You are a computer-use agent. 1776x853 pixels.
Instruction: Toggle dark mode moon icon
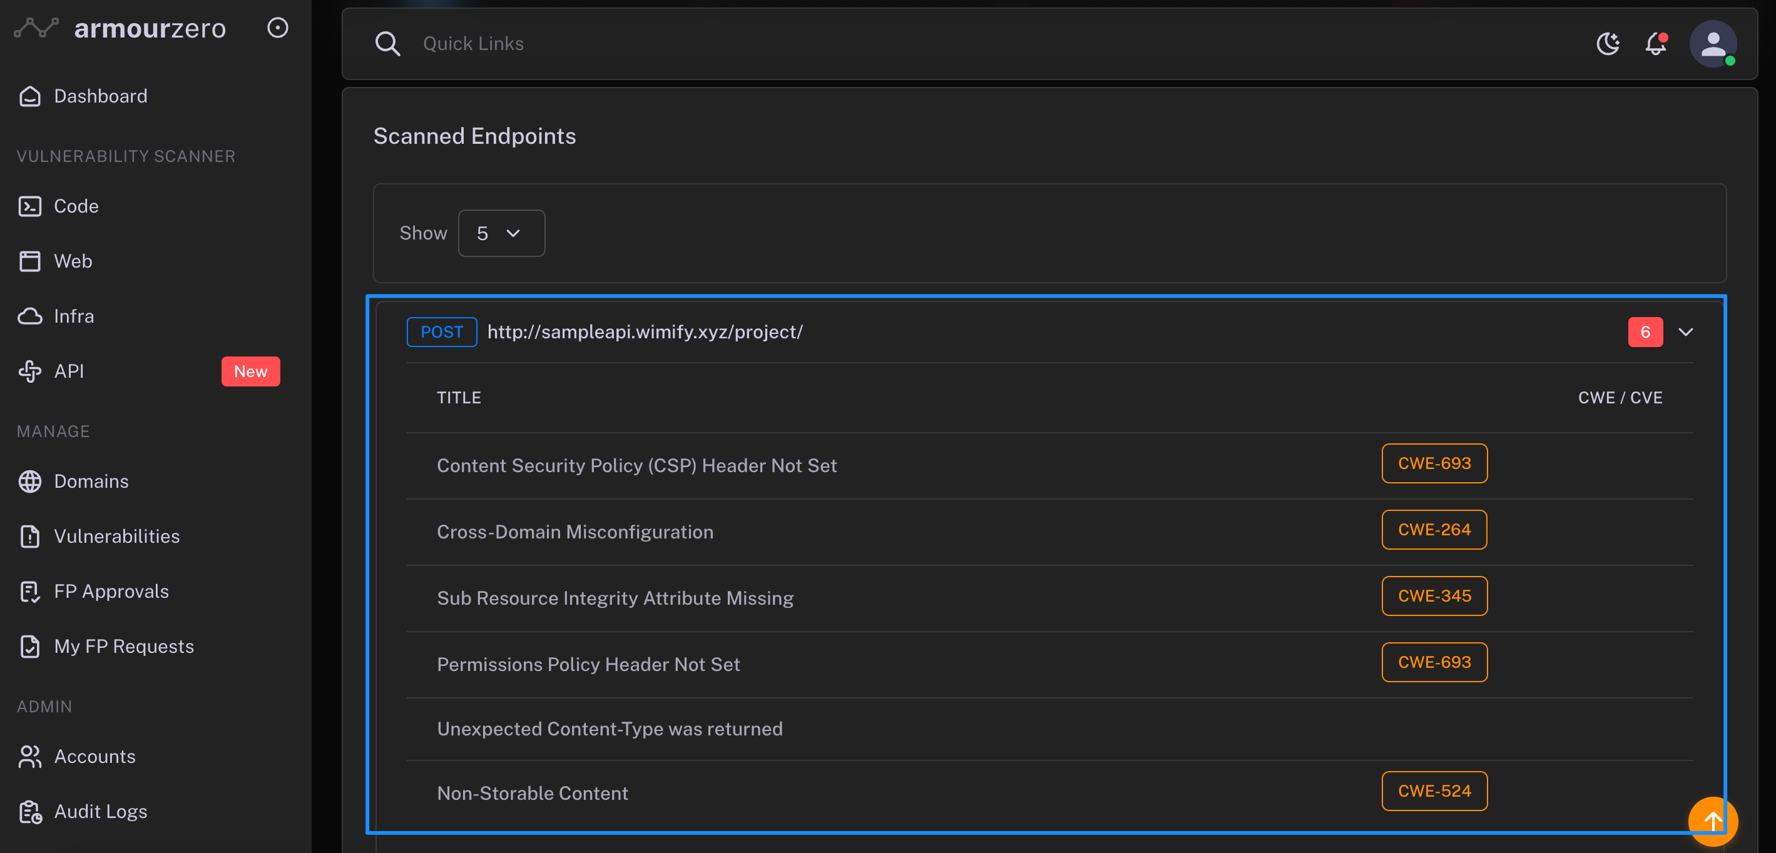[x=1608, y=43]
